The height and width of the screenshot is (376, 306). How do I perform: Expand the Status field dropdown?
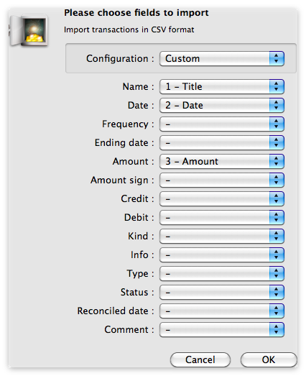[x=222, y=293]
